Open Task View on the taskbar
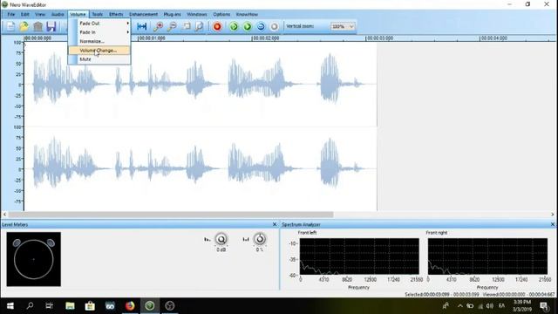 click(49, 306)
